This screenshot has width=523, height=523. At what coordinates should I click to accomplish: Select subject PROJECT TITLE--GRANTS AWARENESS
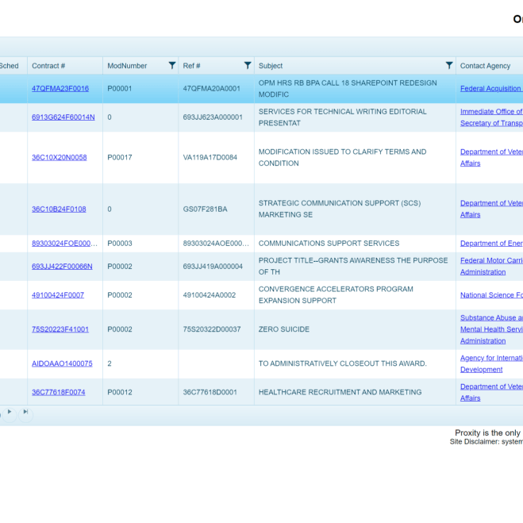tap(353, 266)
